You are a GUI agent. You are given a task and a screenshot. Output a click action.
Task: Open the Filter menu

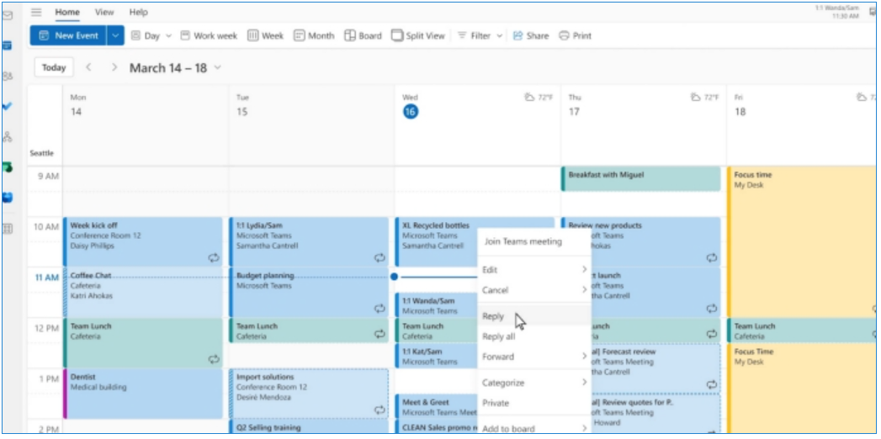point(480,36)
